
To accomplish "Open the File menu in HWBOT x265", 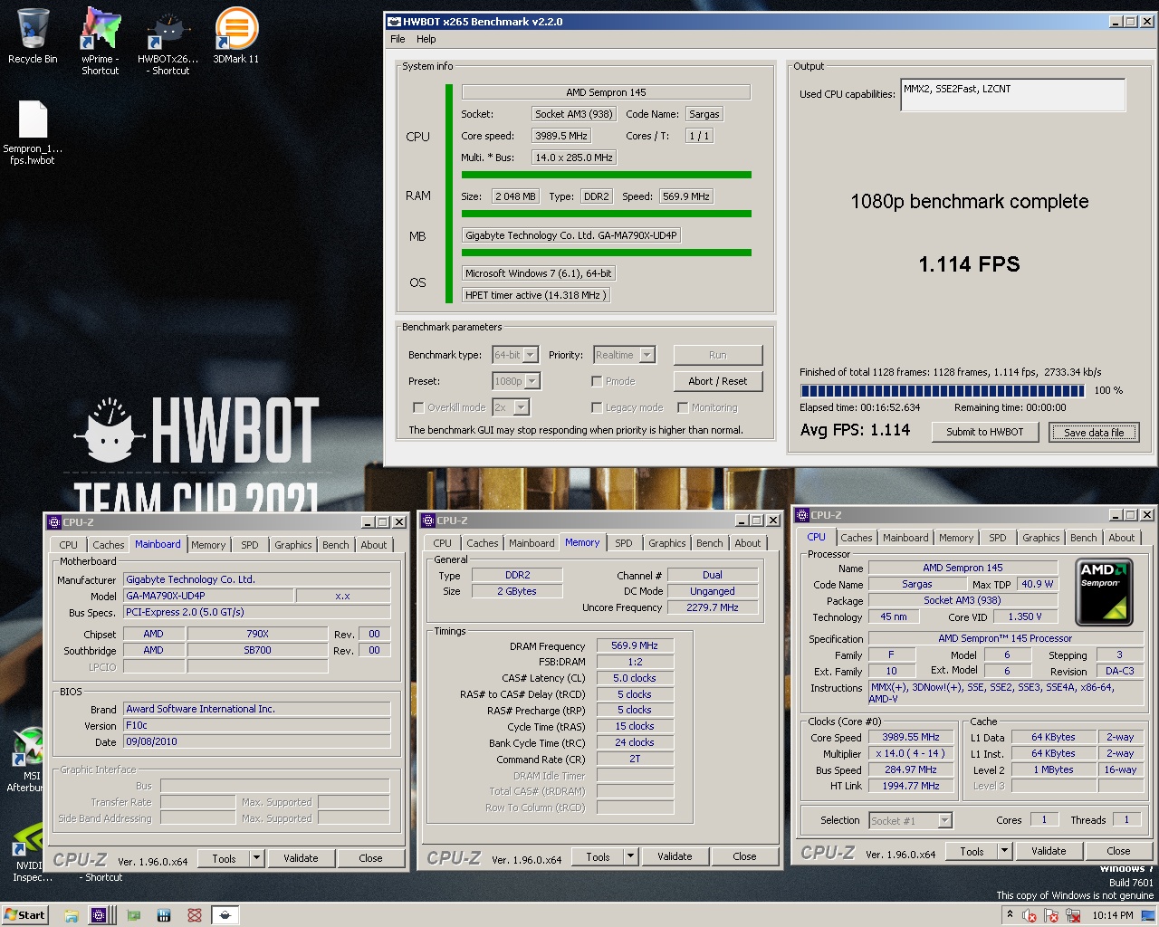I will 398,39.
